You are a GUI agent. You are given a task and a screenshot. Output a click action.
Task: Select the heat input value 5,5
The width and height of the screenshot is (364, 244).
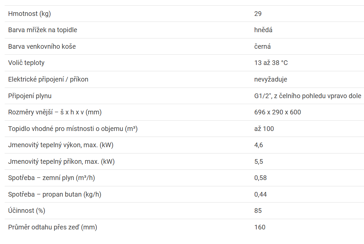tap(259, 161)
